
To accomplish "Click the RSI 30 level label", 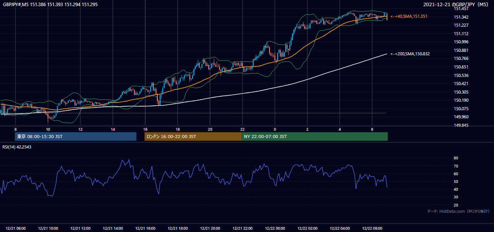I will (x=456, y=197).
